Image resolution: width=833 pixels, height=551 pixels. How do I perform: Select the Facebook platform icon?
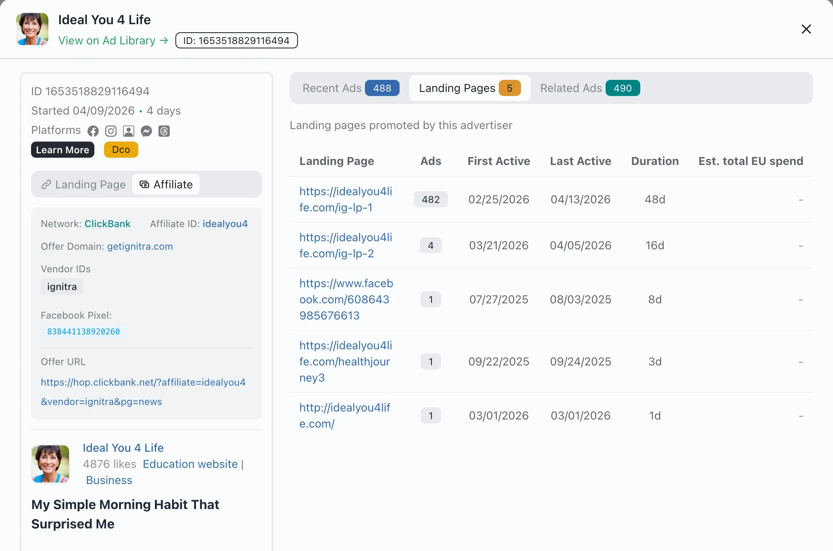tap(93, 131)
